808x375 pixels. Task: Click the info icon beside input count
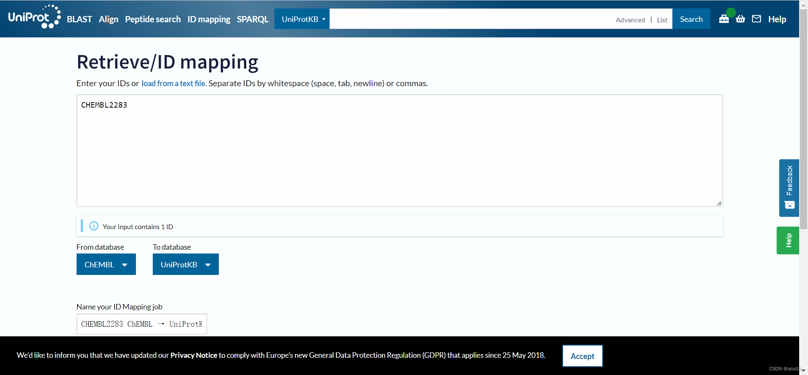coord(94,226)
